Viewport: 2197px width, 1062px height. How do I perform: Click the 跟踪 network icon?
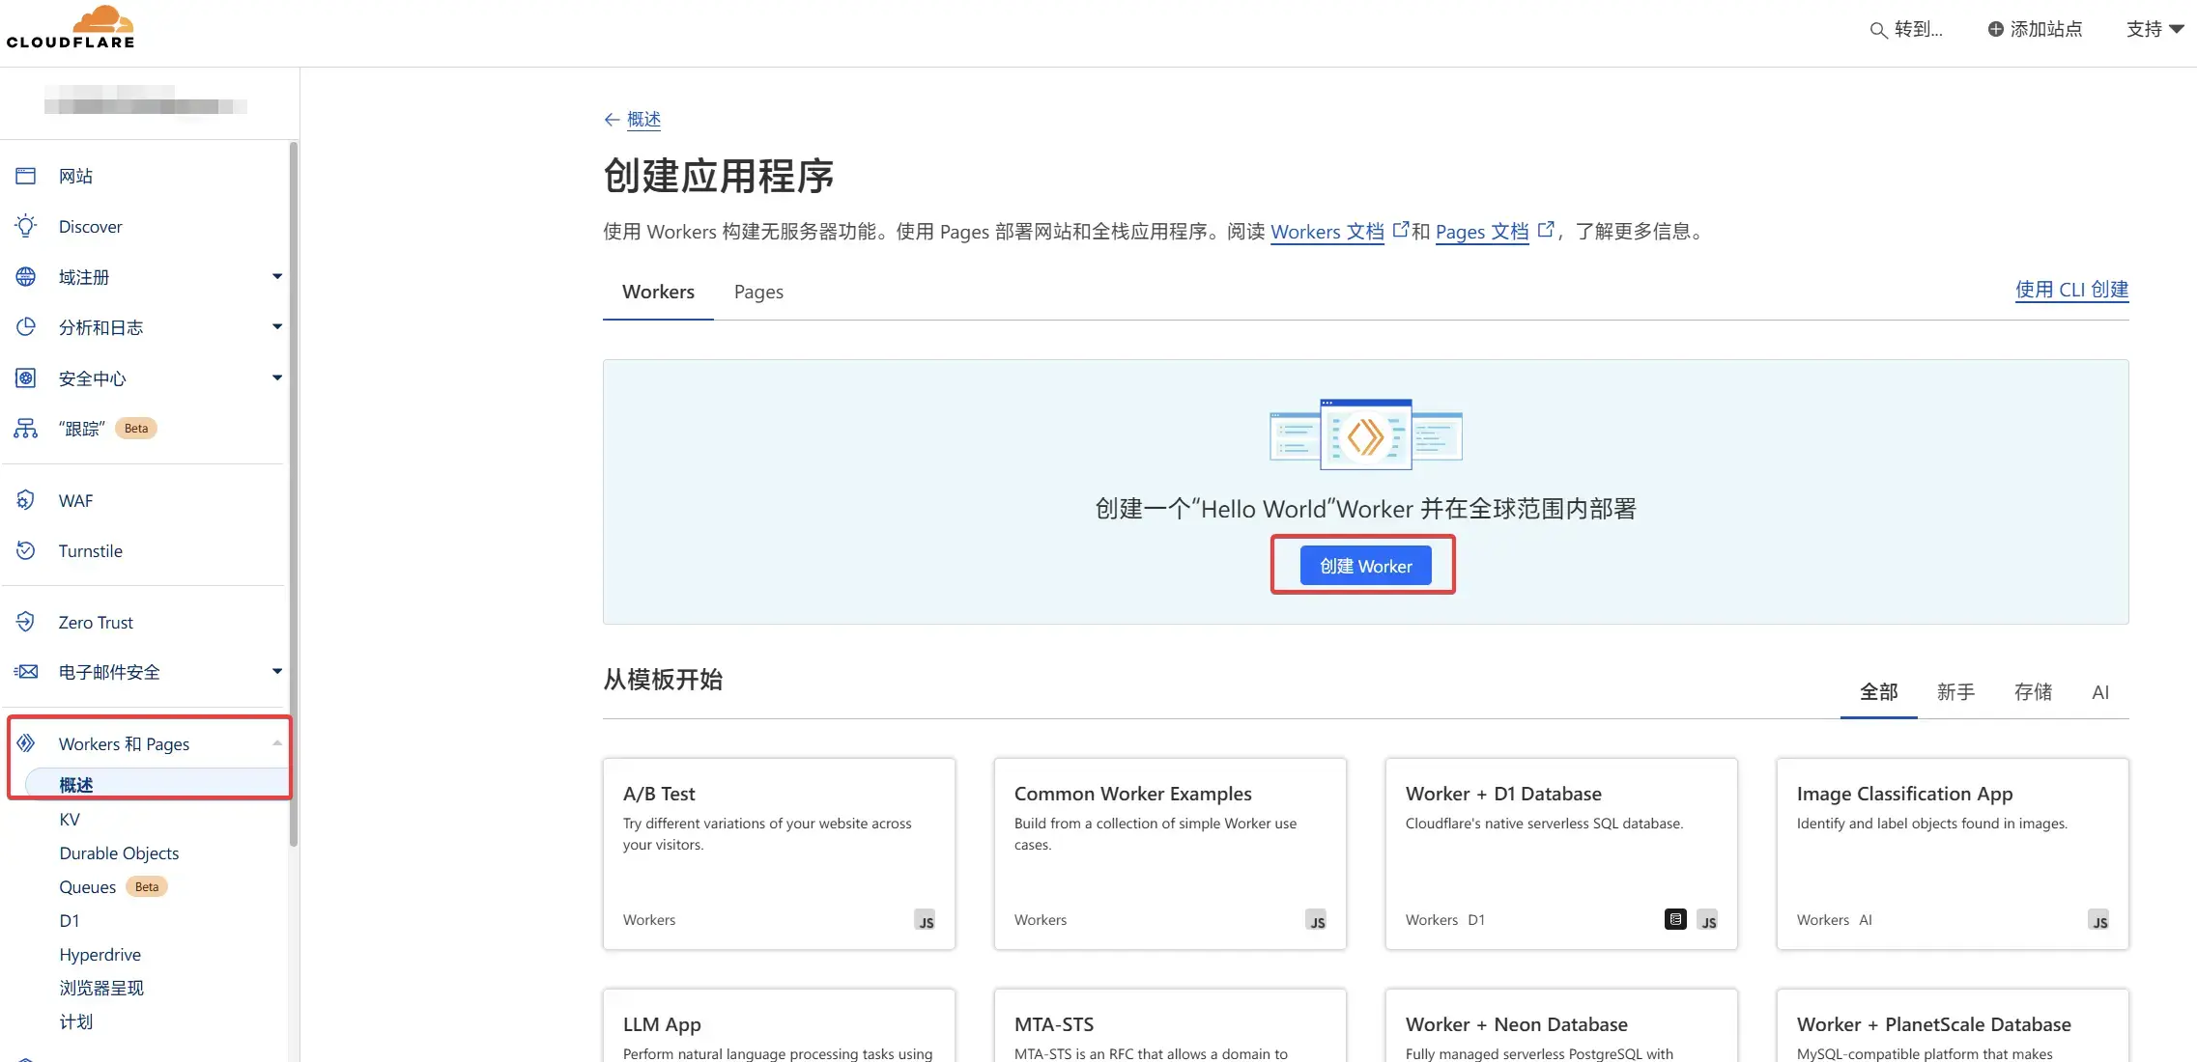[26, 428]
